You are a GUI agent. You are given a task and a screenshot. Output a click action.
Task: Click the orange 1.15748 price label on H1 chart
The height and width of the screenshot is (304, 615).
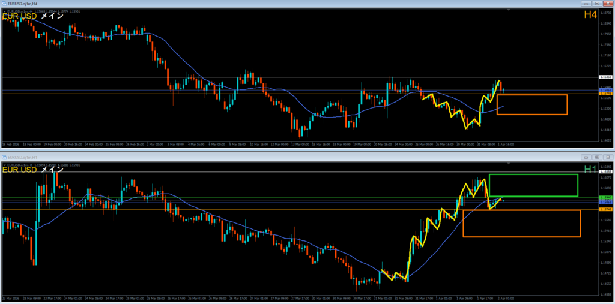605,209
